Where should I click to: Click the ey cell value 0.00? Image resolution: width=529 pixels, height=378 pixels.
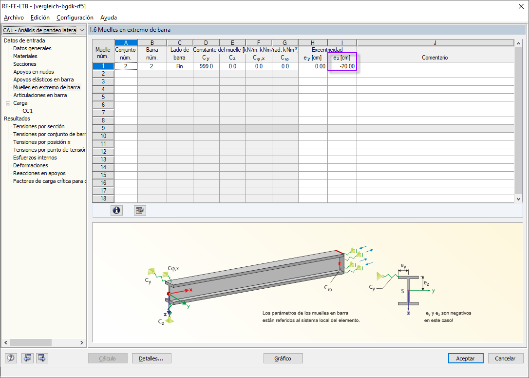tap(313, 66)
